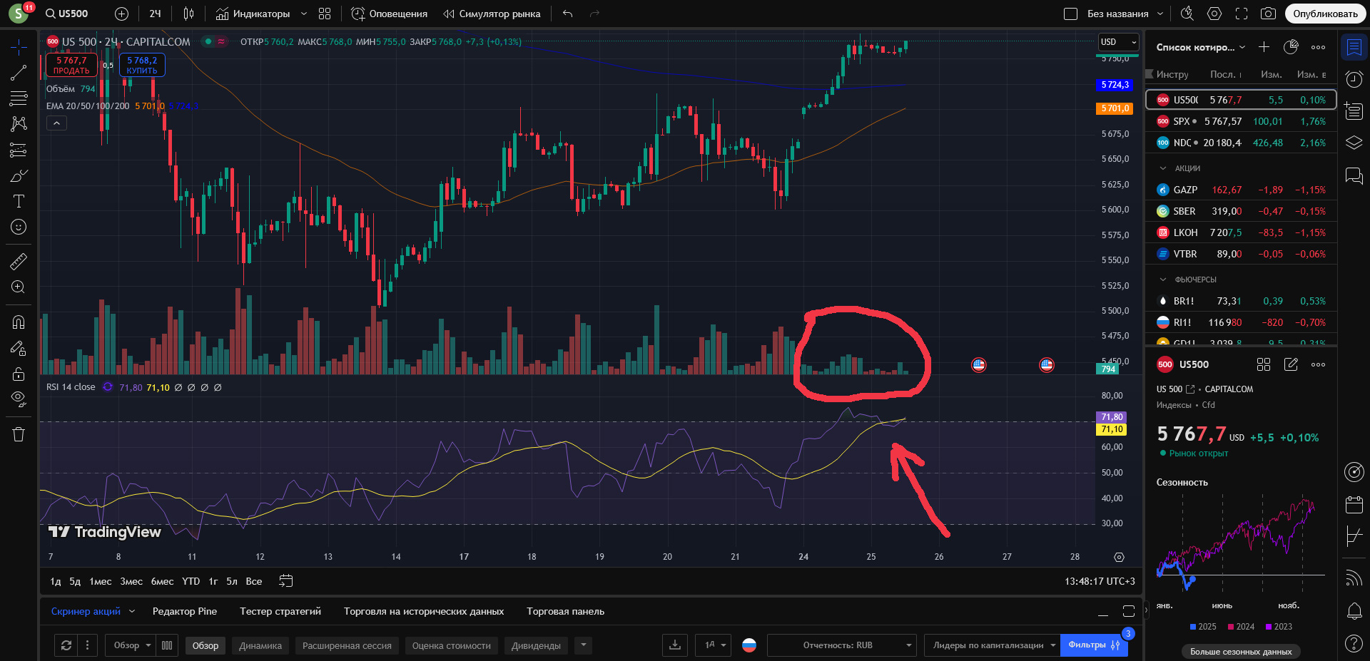The height and width of the screenshot is (661, 1370).
Task: Activate the zoom in tool
Action: [19, 287]
